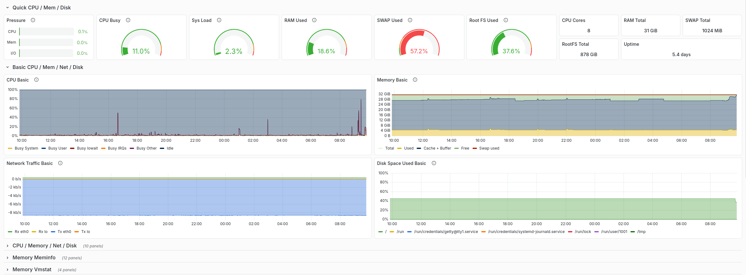Click the RAM Used info icon

click(x=314, y=20)
